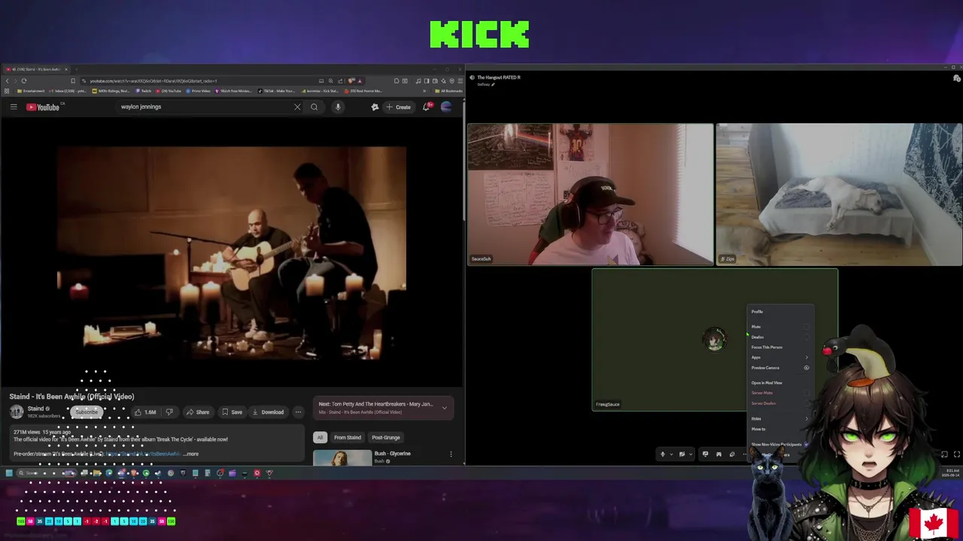Expand video description with ...more
Image resolution: width=963 pixels, height=541 pixels.
191,454
